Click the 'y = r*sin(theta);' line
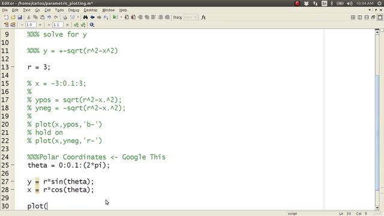Screen dimensions: 384x216 coord(61,181)
